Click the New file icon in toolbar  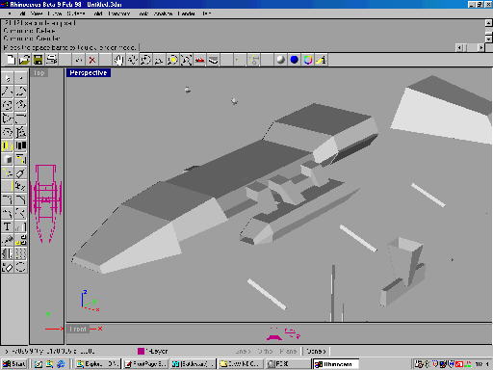[x=11, y=60]
